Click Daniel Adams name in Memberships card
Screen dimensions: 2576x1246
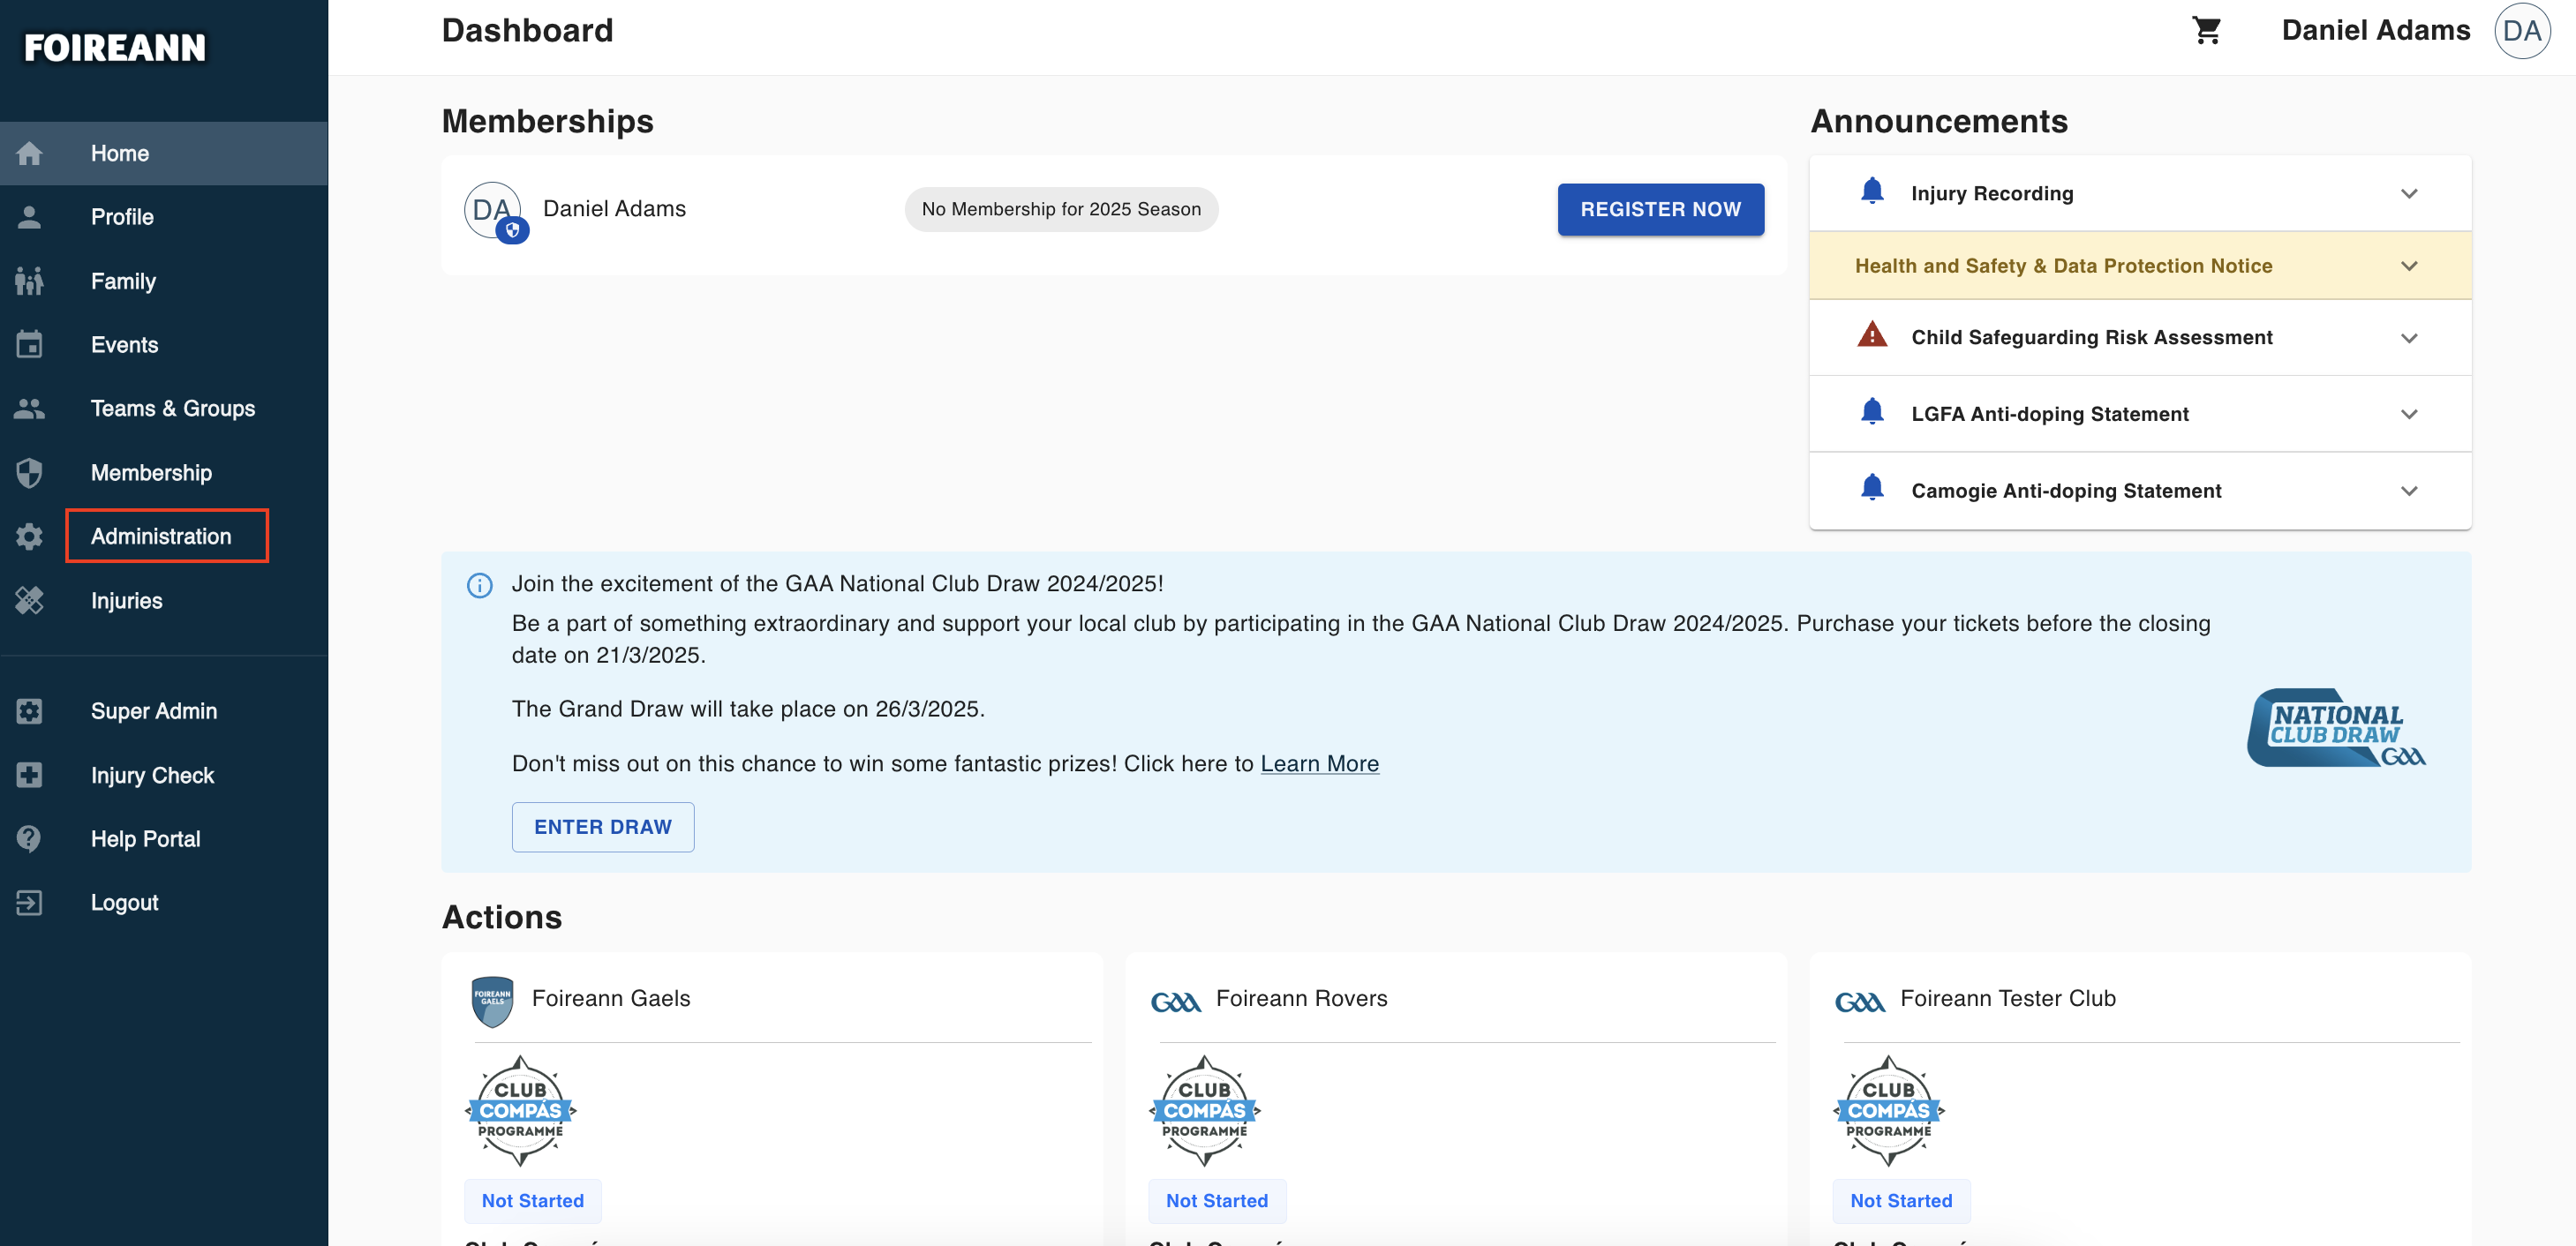click(614, 209)
